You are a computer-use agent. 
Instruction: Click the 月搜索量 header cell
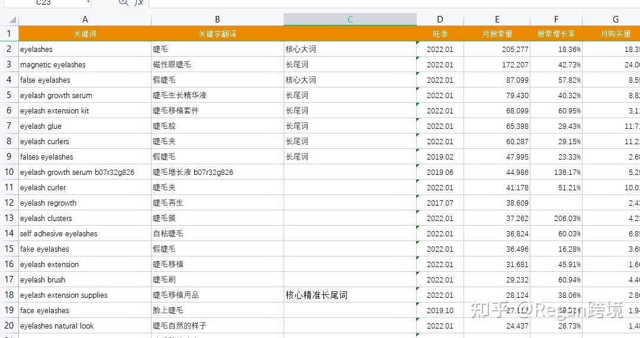(497, 34)
